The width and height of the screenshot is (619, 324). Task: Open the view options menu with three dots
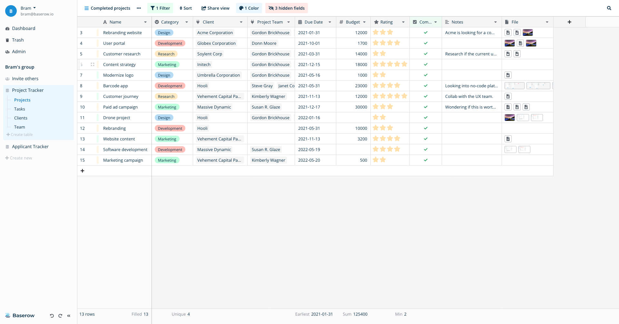click(x=139, y=8)
